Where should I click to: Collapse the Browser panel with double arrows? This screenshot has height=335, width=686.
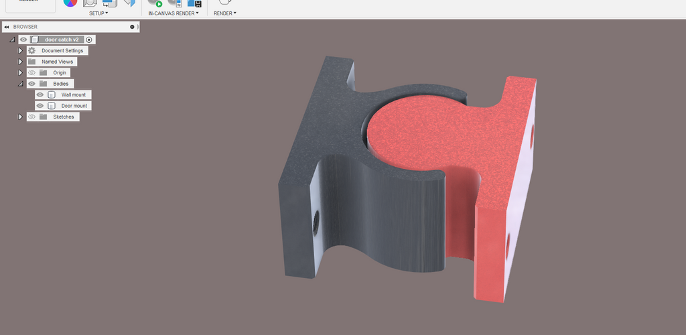pos(7,27)
